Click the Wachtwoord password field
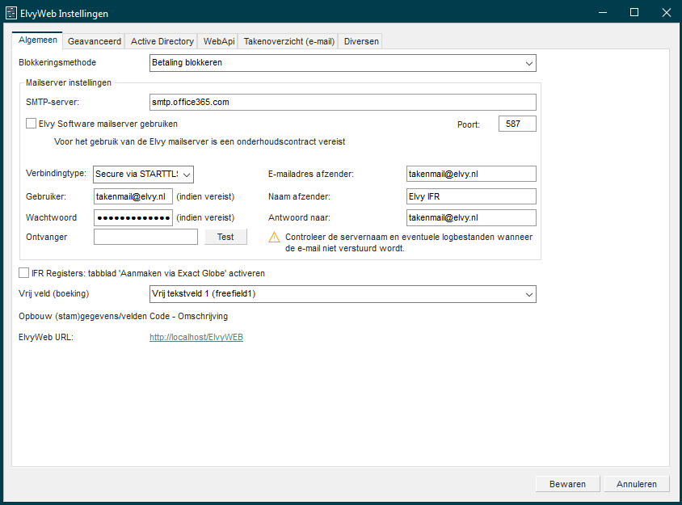Image resolution: width=682 pixels, height=505 pixels. [x=133, y=218]
